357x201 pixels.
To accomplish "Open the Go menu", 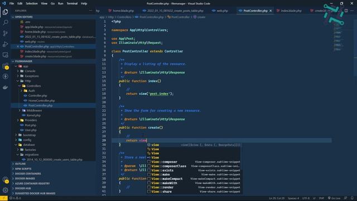I will click(52, 3).
